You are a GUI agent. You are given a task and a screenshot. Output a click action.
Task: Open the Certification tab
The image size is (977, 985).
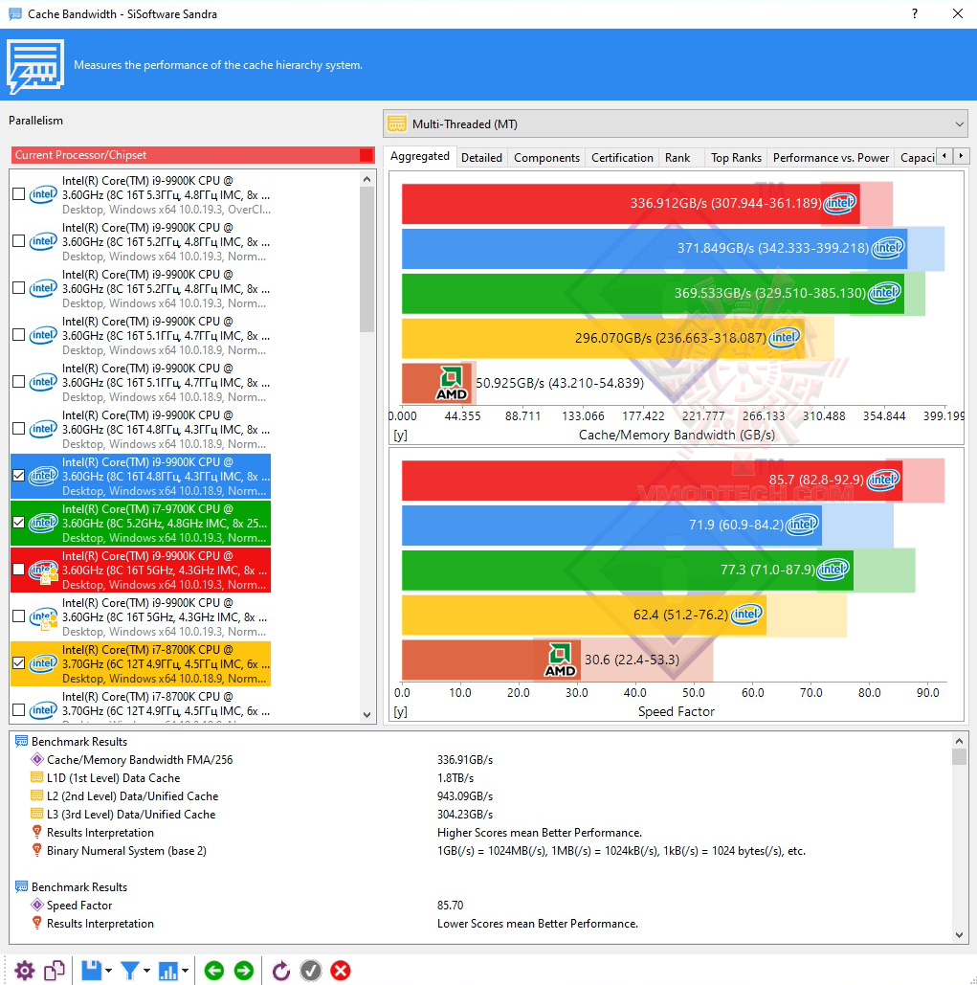click(622, 158)
